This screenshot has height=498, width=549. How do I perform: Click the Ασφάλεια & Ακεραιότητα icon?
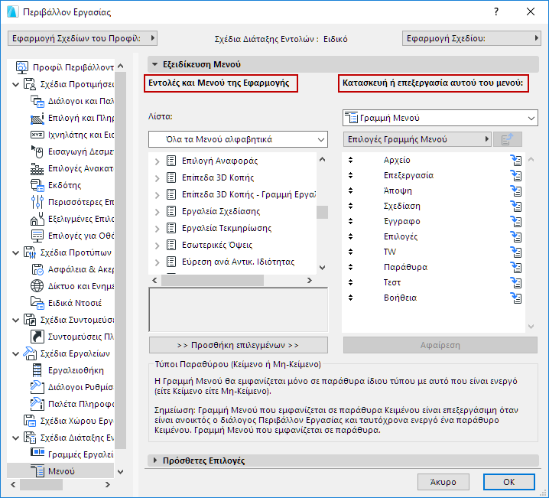coord(37,269)
